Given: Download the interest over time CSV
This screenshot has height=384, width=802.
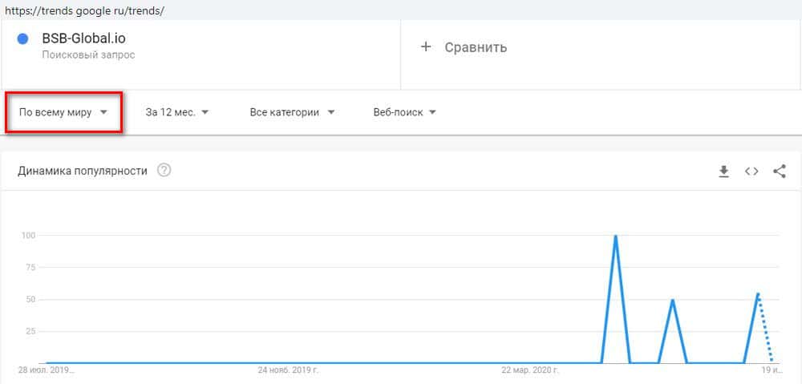Looking at the screenshot, I should pos(723,171).
